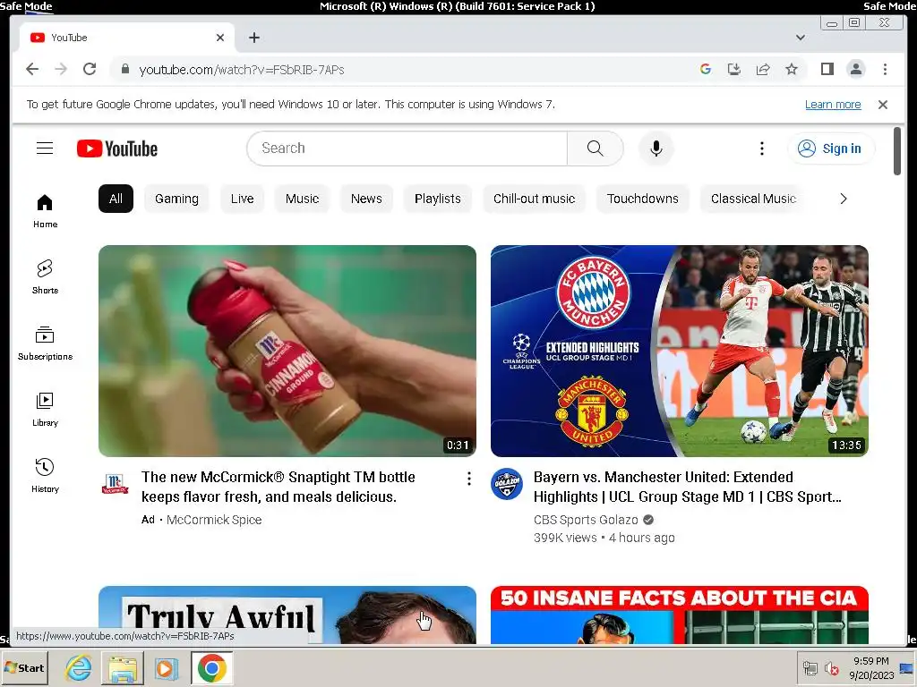The width and height of the screenshot is (917, 687).
Task: Click the YouTube logo
Action: coord(117,148)
